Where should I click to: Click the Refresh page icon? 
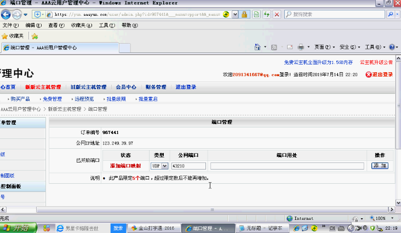(x=266, y=14)
